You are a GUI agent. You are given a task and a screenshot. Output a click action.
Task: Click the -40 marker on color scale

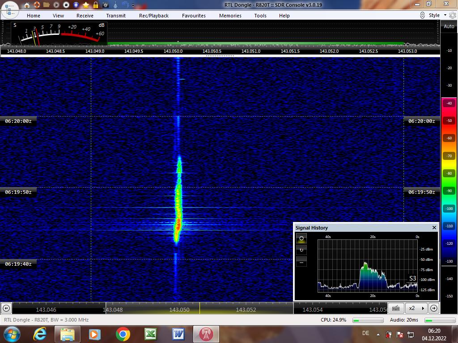pos(449,103)
